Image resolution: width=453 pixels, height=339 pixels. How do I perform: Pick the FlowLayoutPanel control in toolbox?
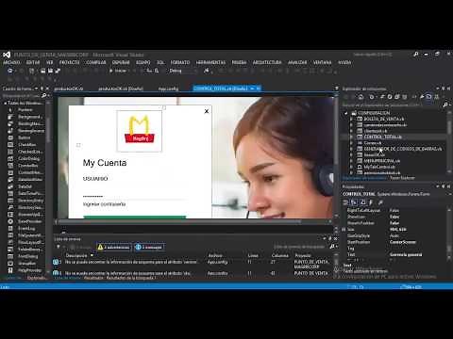tap(25, 242)
